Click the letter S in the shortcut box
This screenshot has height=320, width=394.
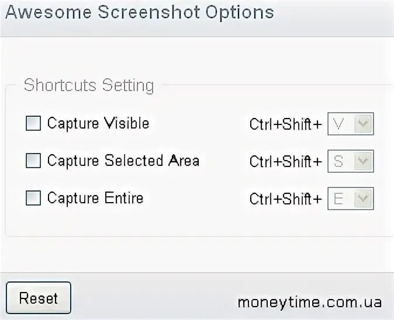[x=338, y=162]
